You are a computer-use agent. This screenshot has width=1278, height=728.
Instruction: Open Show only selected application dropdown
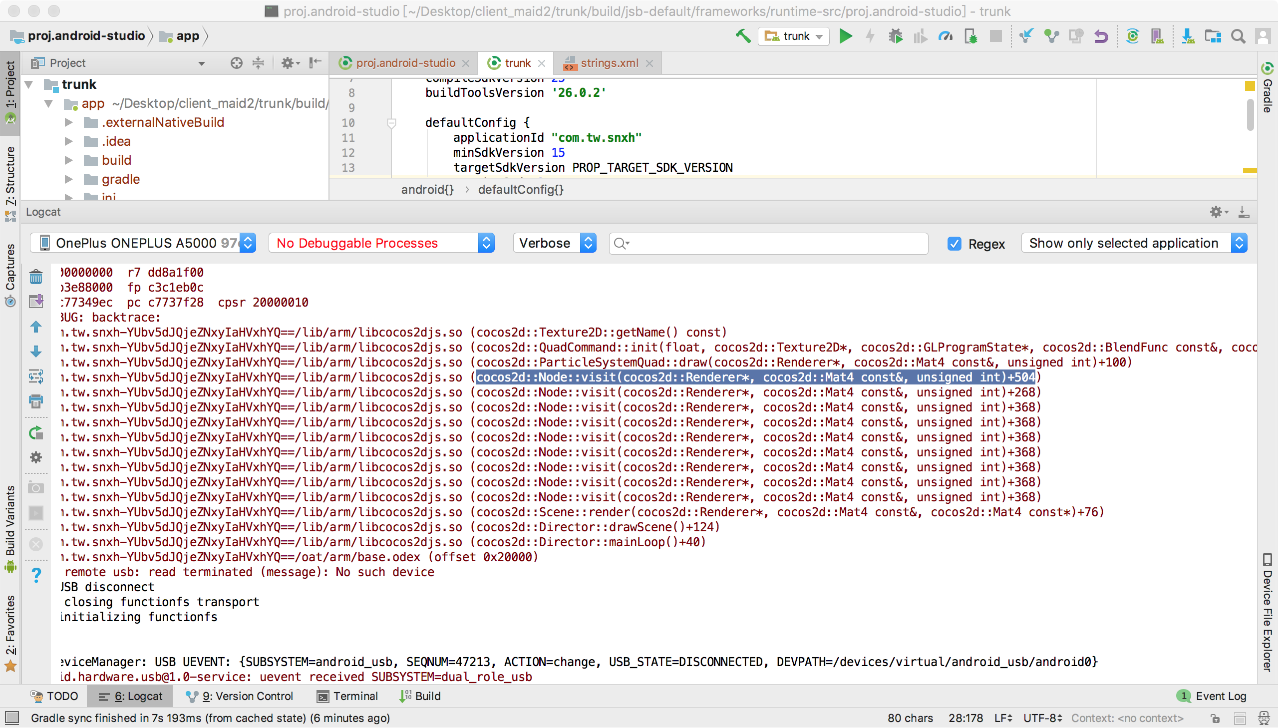(x=1134, y=243)
